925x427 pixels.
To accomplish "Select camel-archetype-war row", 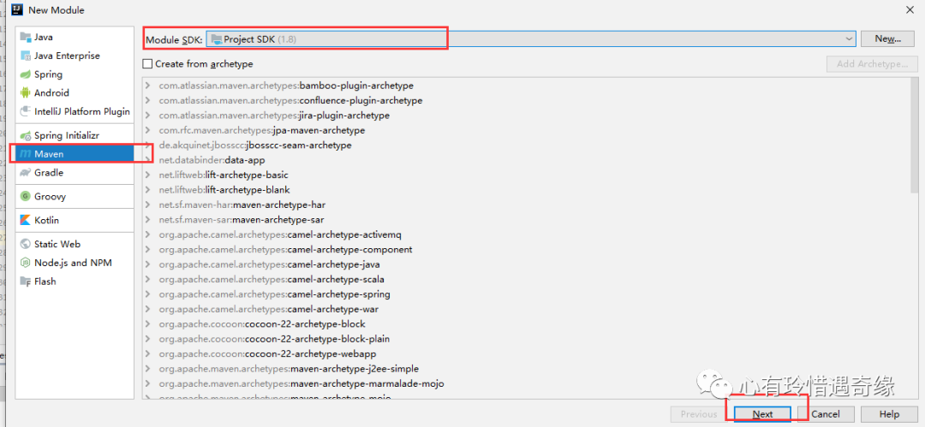I will pos(525,309).
